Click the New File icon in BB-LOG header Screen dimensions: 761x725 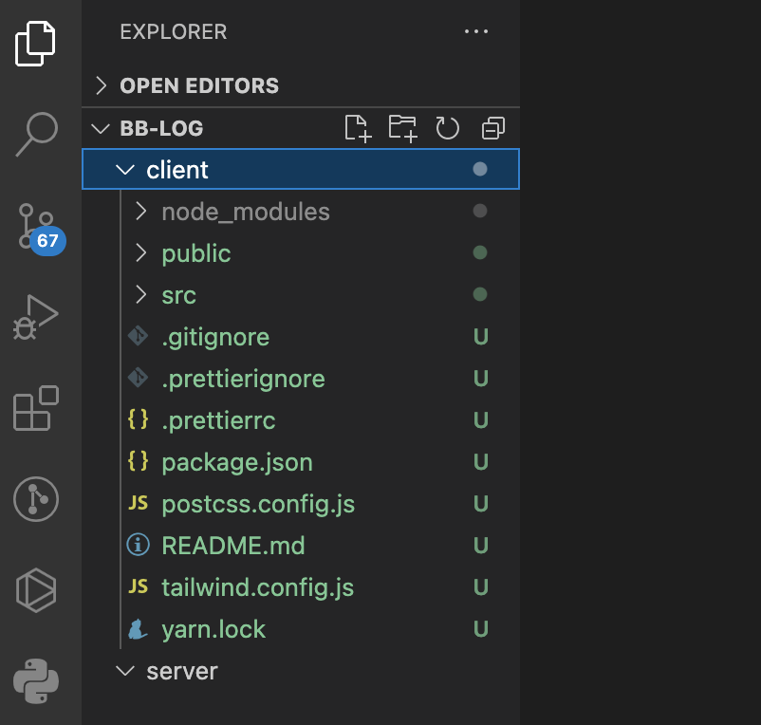pyautogui.click(x=357, y=128)
